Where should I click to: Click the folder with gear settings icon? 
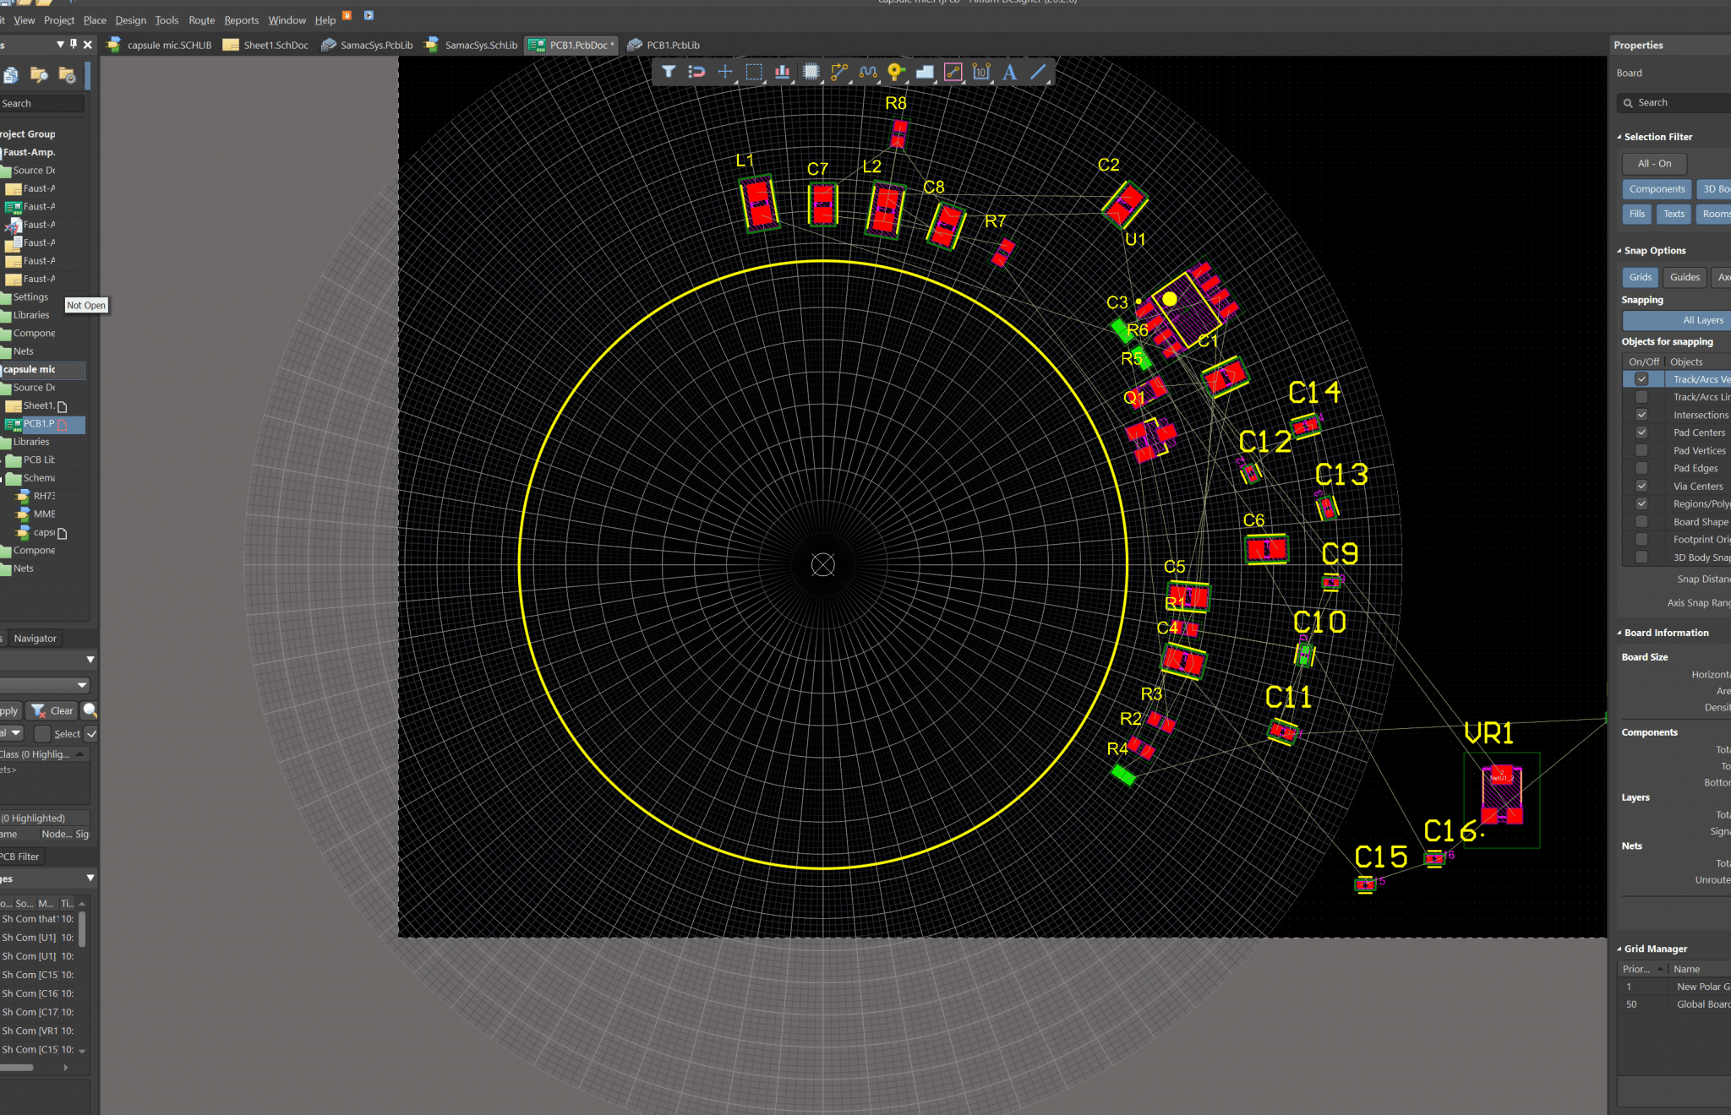(x=68, y=75)
